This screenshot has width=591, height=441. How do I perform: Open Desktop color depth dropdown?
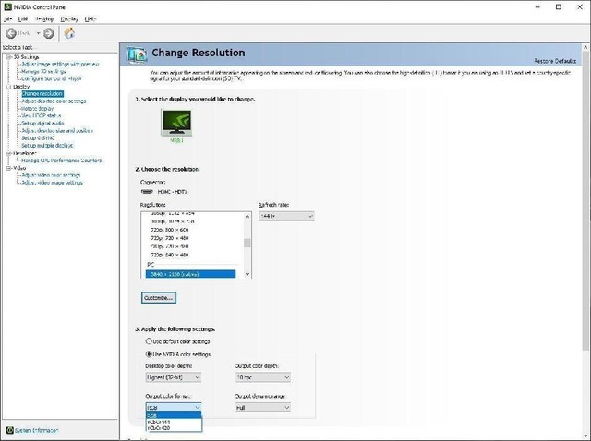pos(174,377)
